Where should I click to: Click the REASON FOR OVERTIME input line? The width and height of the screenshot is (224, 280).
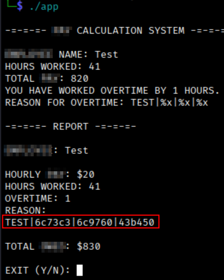(107, 102)
